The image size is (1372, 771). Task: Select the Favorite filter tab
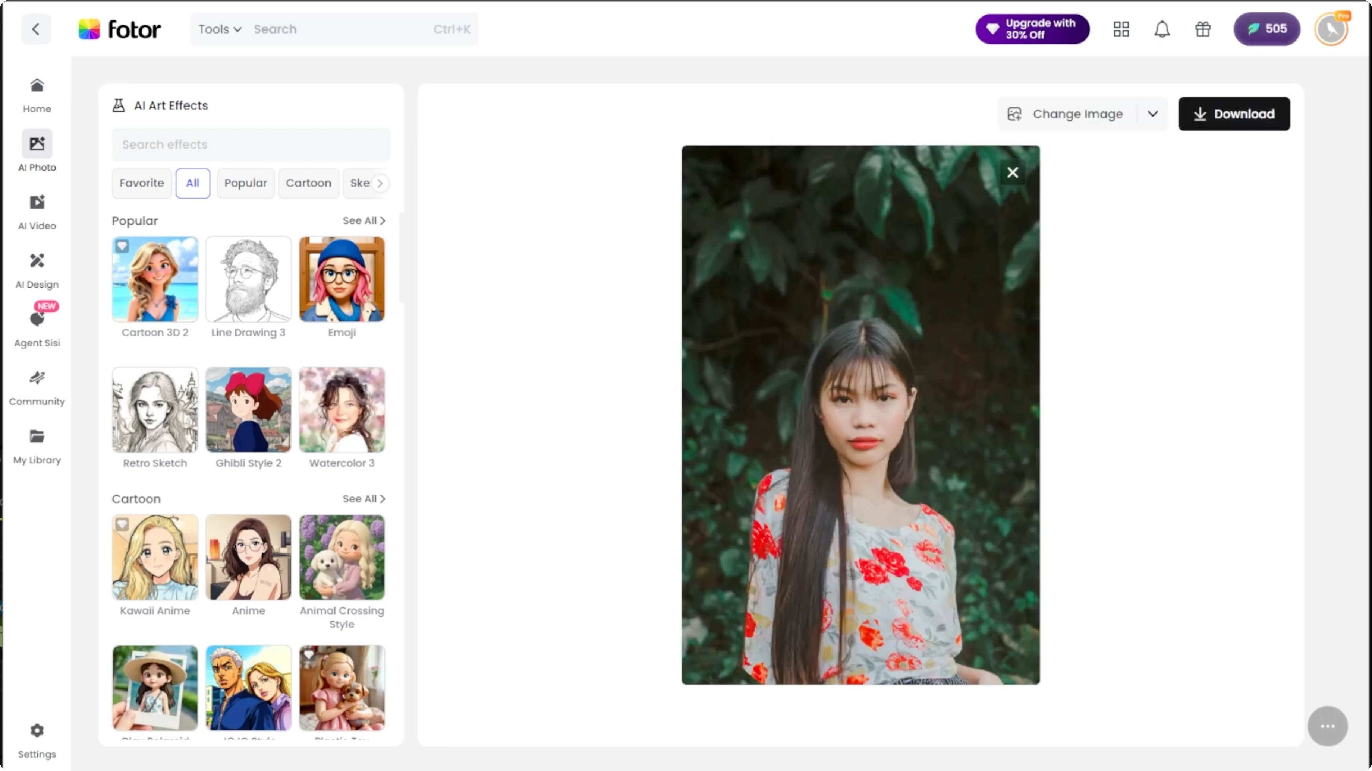[x=142, y=183]
